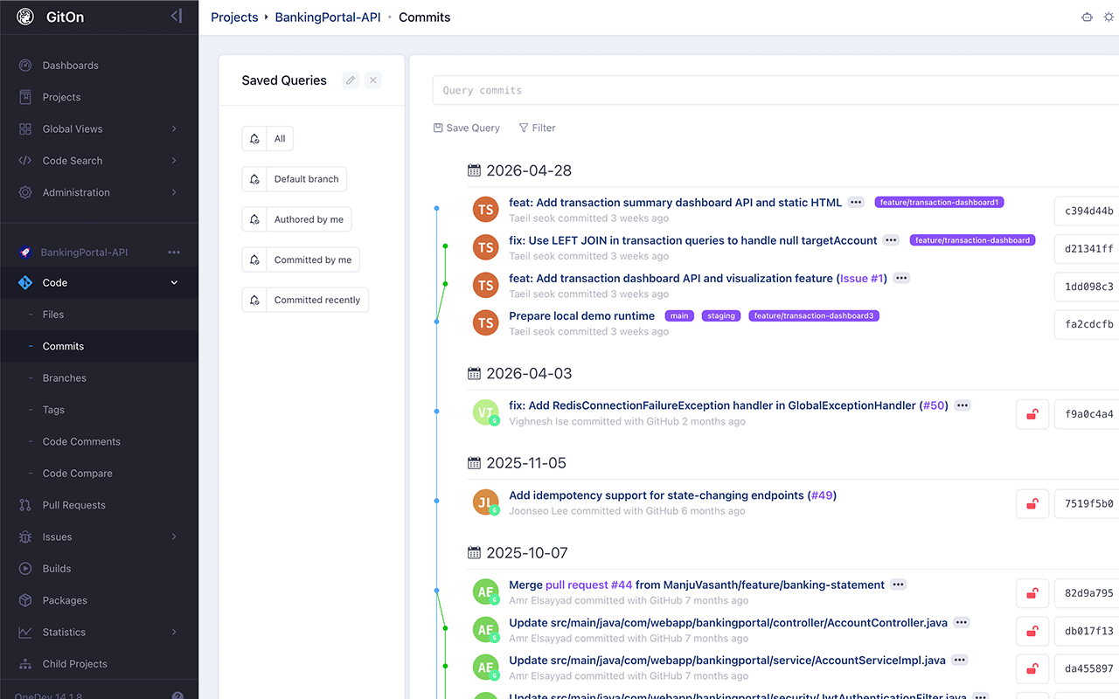This screenshot has height=699, width=1119.
Task: Click the GitOn logo icon
Action: pos(25,17)
